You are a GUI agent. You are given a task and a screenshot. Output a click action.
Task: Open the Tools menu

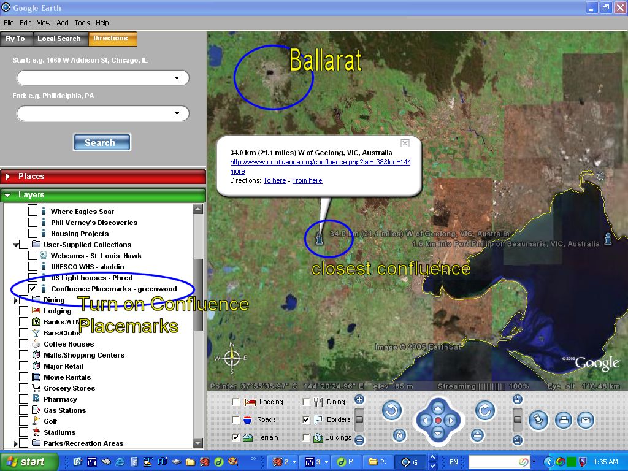click(x=82, y=23)
